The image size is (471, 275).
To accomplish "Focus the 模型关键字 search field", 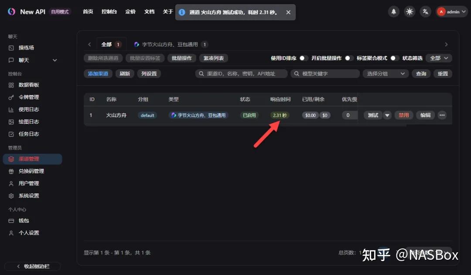I will 325,74.
